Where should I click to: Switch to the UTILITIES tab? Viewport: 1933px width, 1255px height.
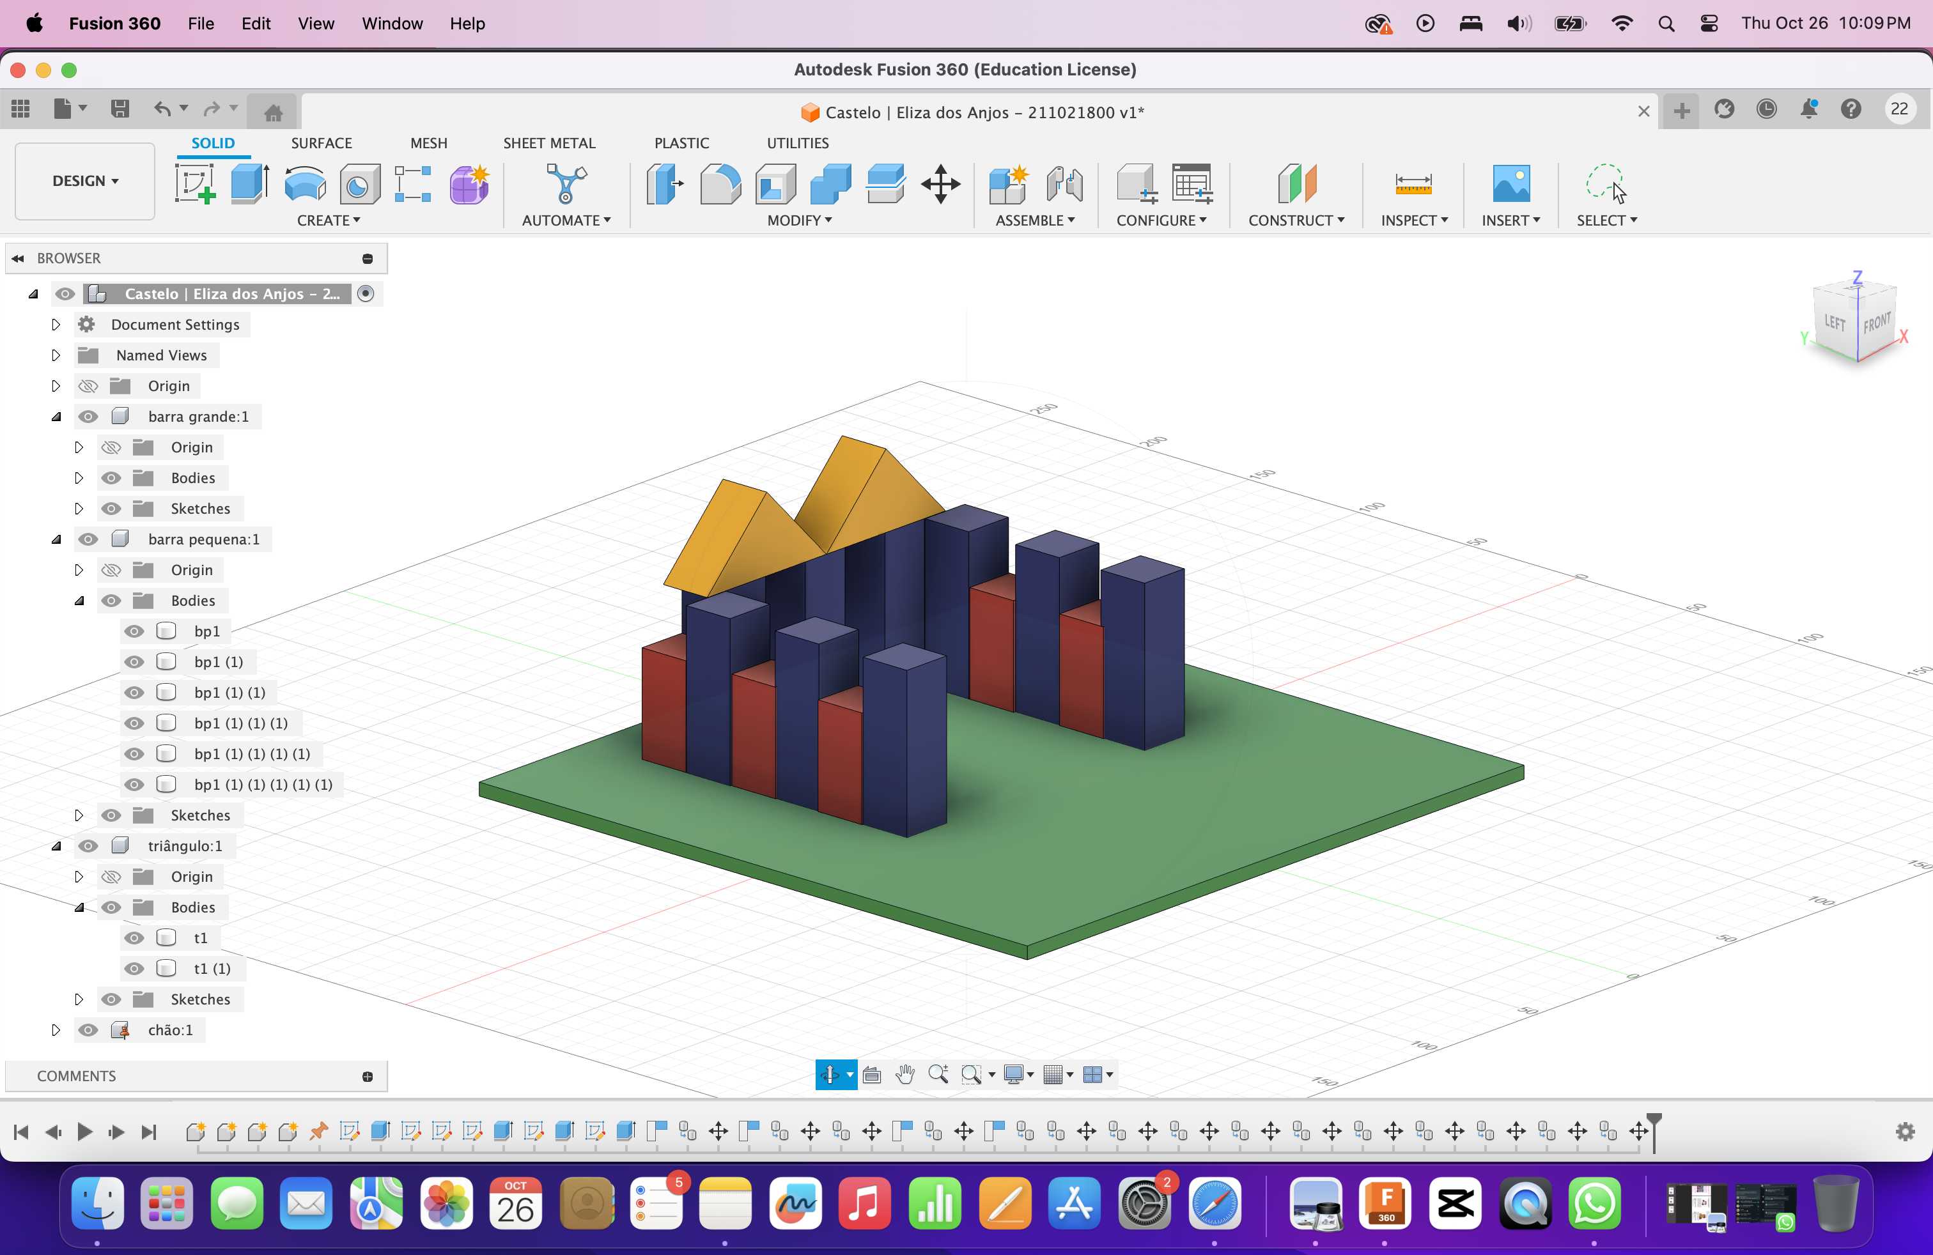click(798, 143)
